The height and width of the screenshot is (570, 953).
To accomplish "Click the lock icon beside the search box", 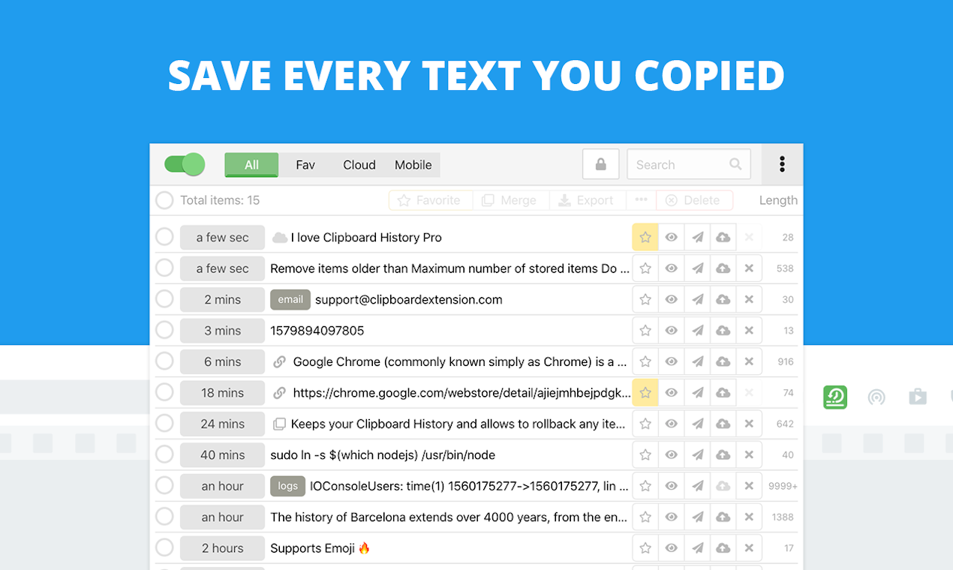I will click(600, 163).
